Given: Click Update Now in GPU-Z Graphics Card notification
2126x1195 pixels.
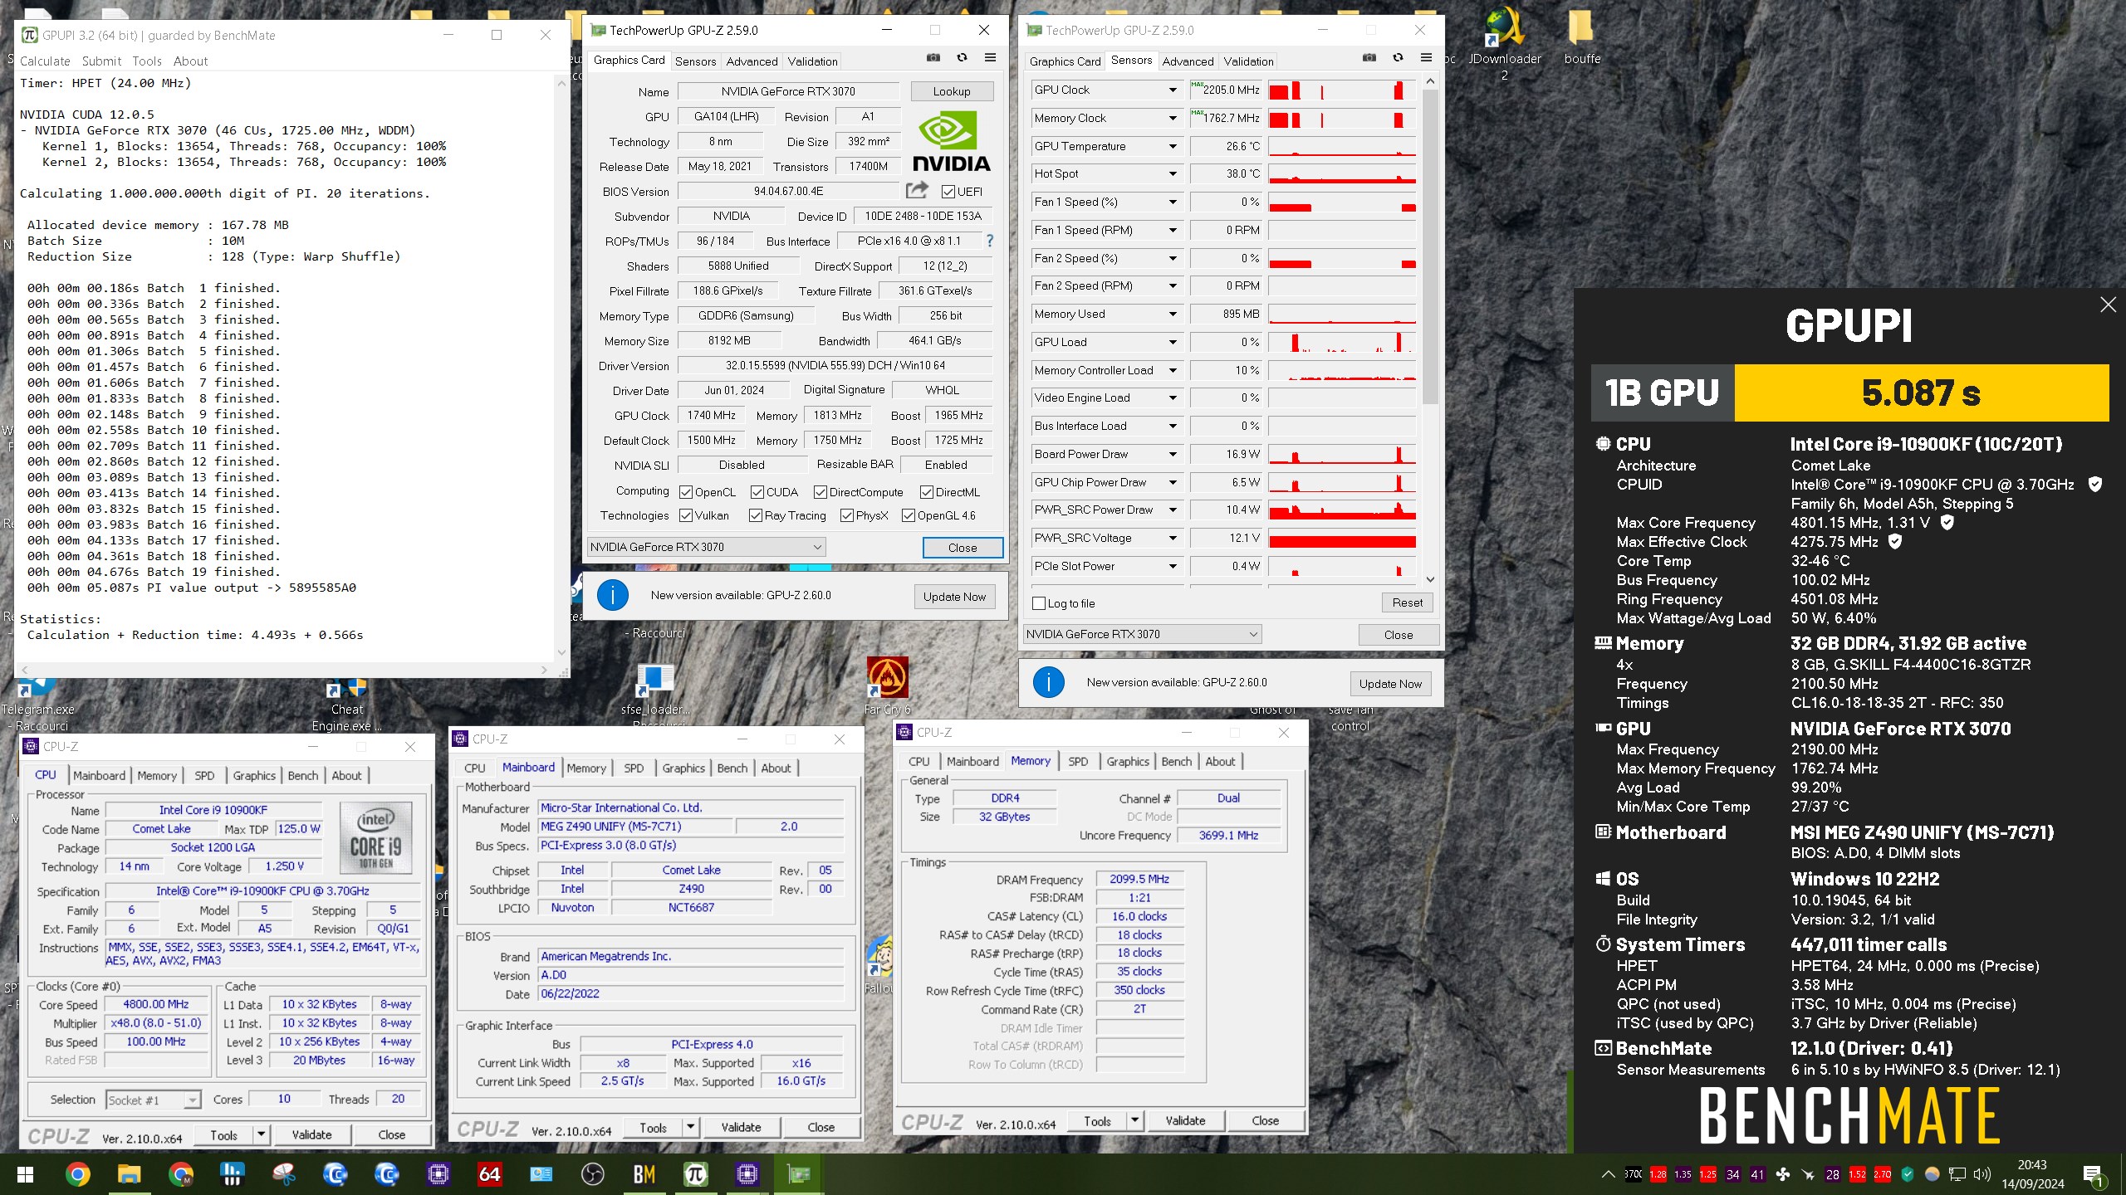Looking at the screenshot, I should point(954,597).
